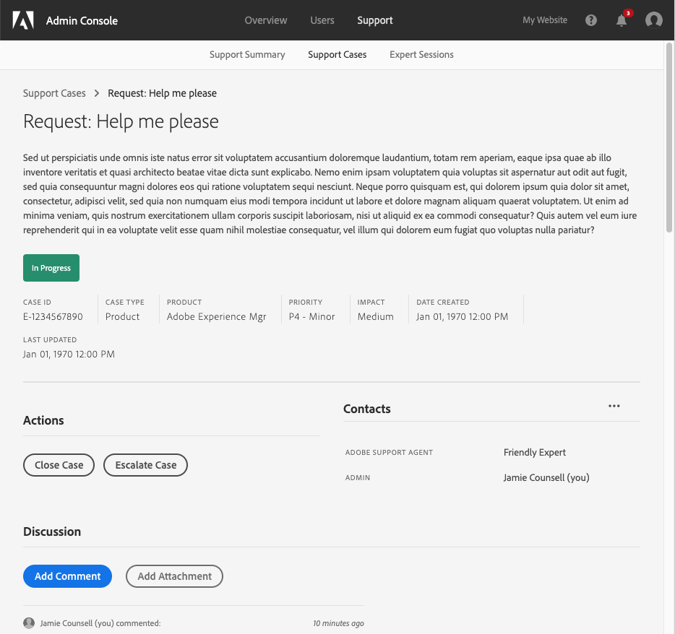The width and height of the screenshot is (675, 634).
Task: Click the breadcrumb chevron separator
Action: pos(97,93)
